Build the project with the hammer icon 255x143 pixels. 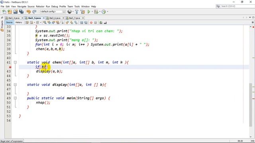tap(77, 12)
